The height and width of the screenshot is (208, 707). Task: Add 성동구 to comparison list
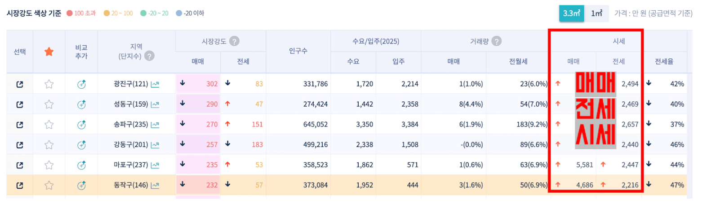[81, 104]
